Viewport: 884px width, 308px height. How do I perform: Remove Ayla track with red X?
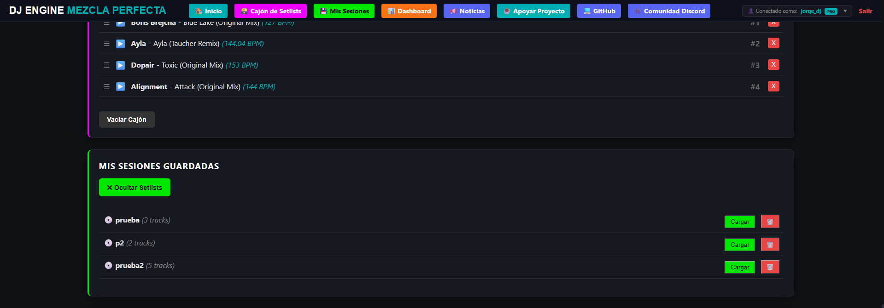tap(773, 43)
